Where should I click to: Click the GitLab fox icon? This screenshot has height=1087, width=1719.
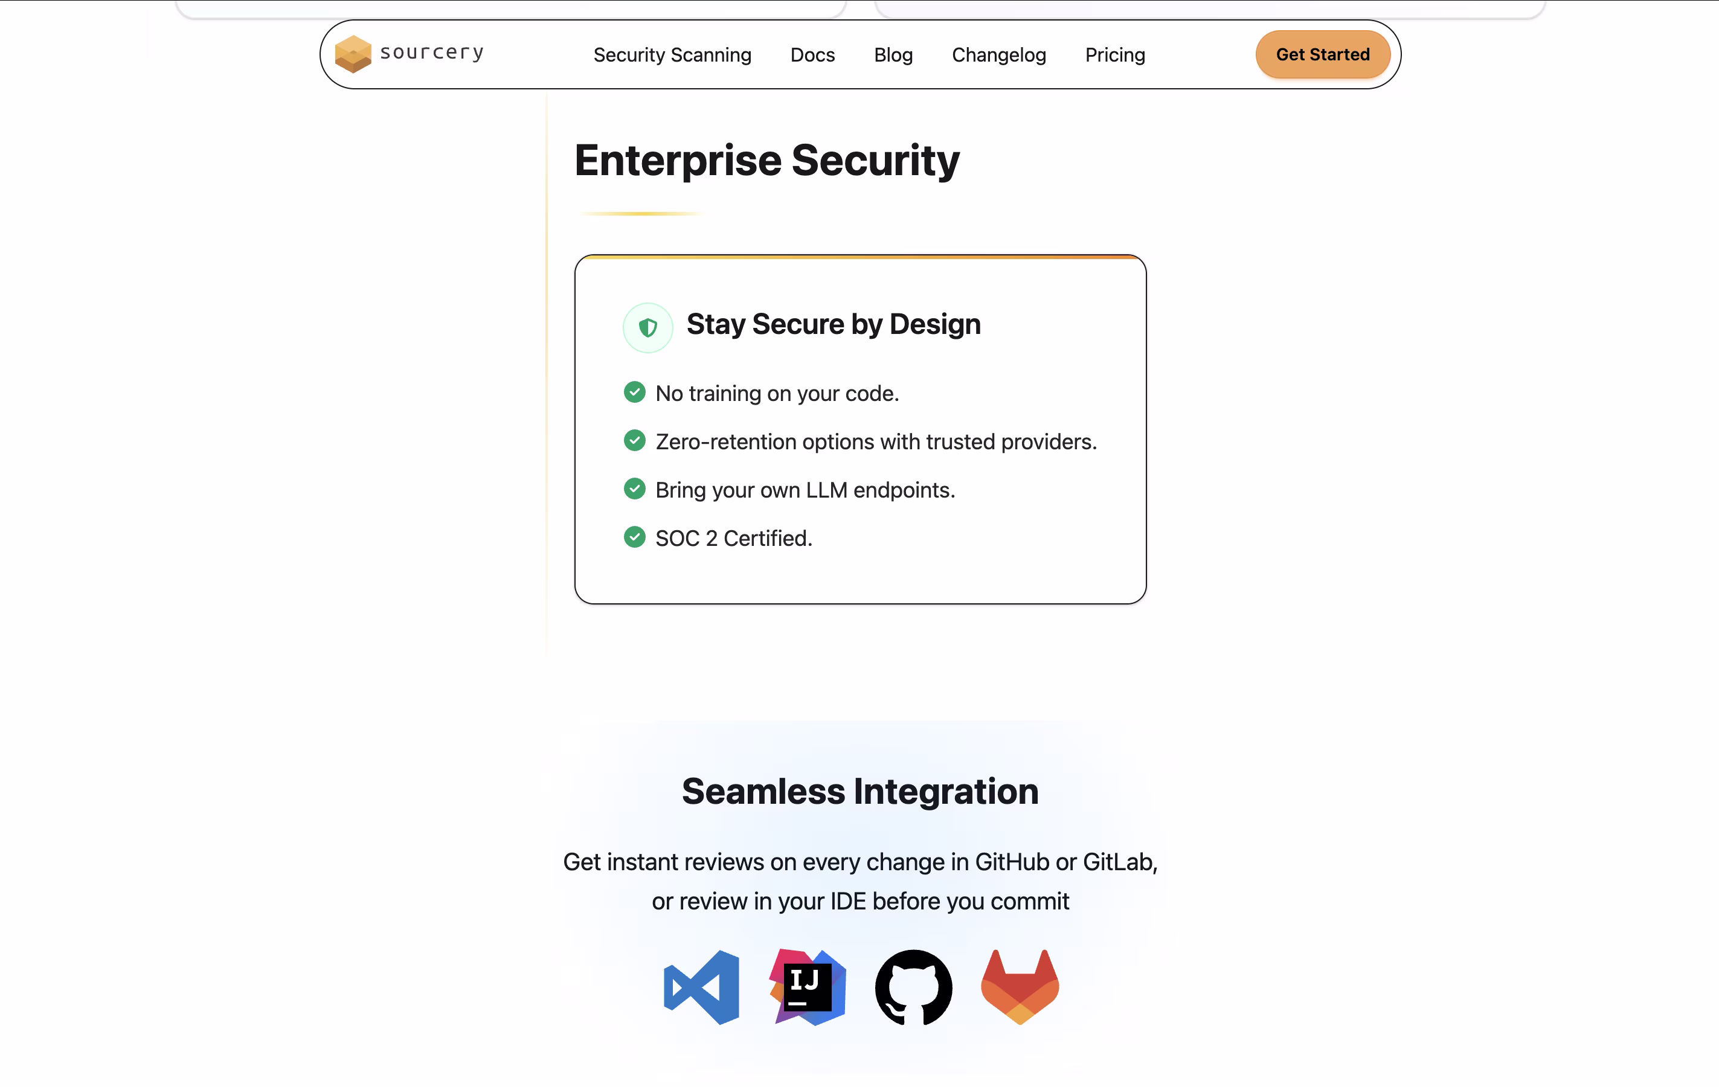[1020, 987]
